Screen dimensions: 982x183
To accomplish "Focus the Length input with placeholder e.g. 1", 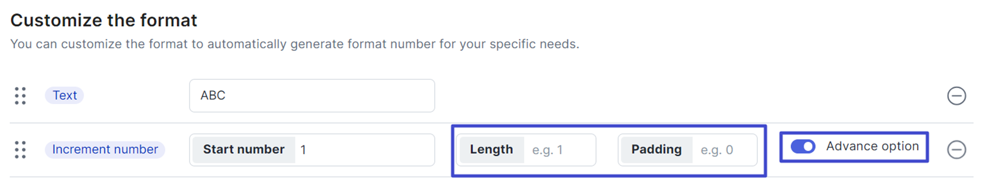I will click(x=559, y=150).
